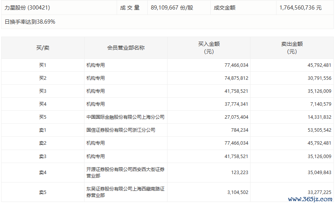Click the 买1 row label
The image size is (335, 205).
click(x=42, y=65)
